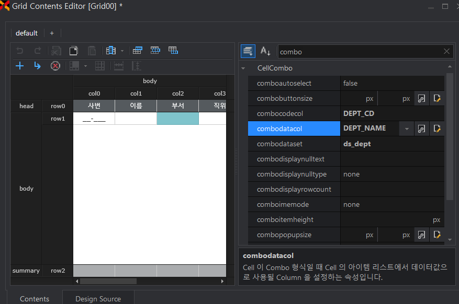Click the 부서 head cell
This screenshot has height=304, width=459.
(x=178, y=106)
